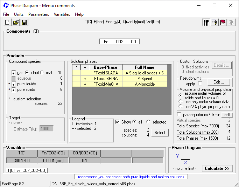The width and height of the screenshot is (239, 187).
Task: Click the 300 1700 temperature range cell
Action: [x=22, y=161]
